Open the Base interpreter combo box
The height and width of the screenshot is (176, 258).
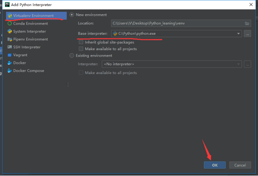(x=176, y=34)
